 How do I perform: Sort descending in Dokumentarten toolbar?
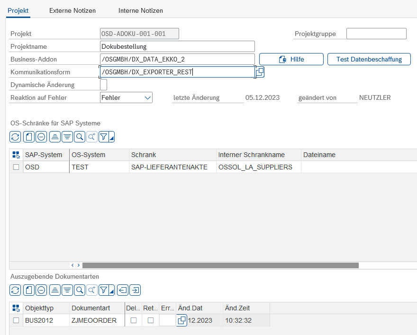67,290
